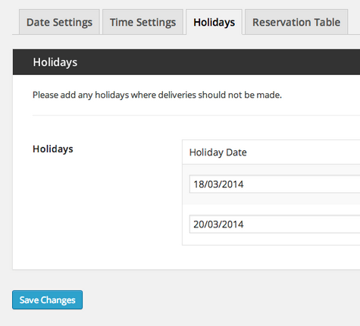Switch to the Date Settings tab
This screenshot has height=326, width=360.
[59, 22]
